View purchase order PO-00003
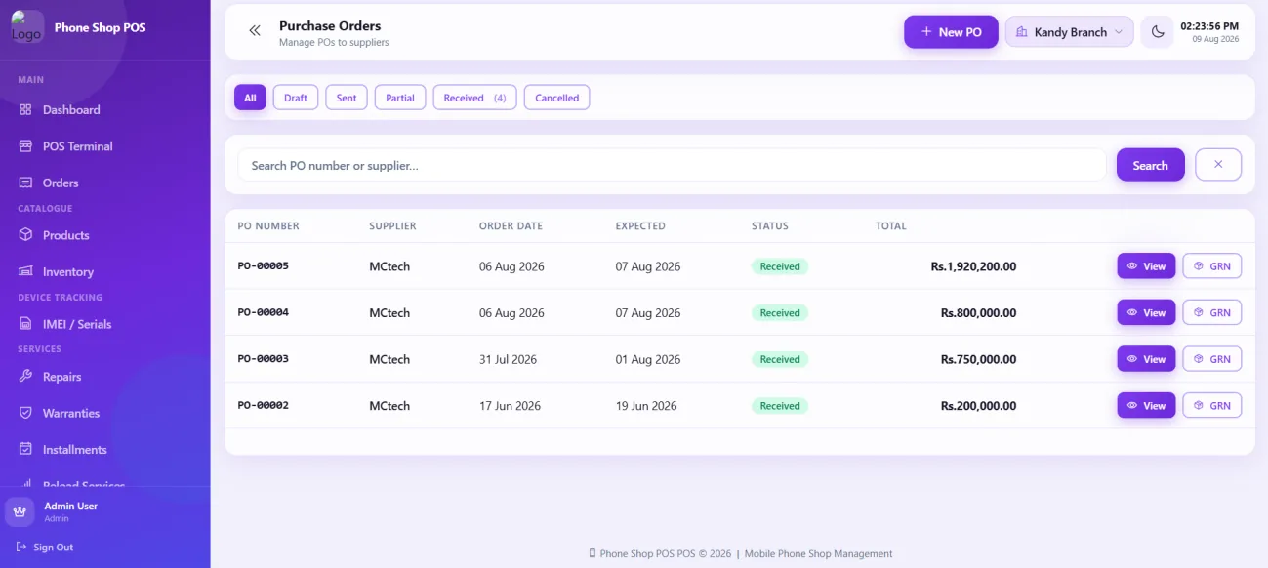The width and height of the screenshot is (1268, 568). (x=1146, y=359)
